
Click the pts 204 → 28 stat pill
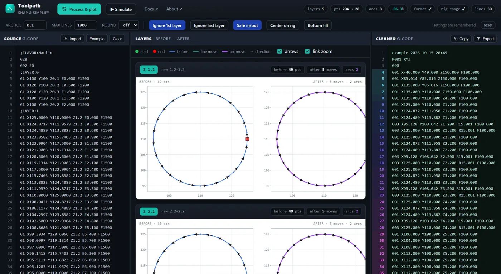tap(346, 9)
